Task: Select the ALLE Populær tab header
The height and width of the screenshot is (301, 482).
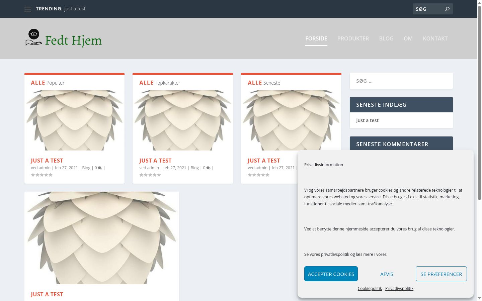Action: tap(48, 83)
